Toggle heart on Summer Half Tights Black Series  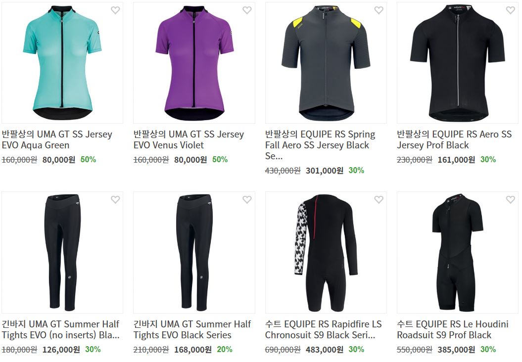click(247, 200)
